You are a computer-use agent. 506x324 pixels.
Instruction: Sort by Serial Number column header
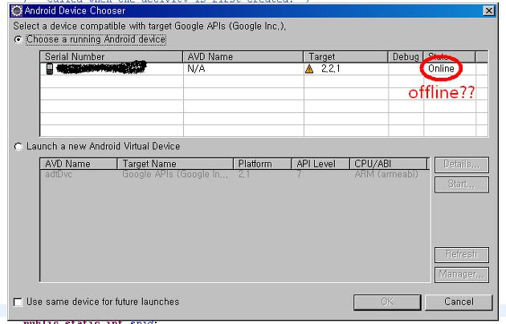point(112,57)
